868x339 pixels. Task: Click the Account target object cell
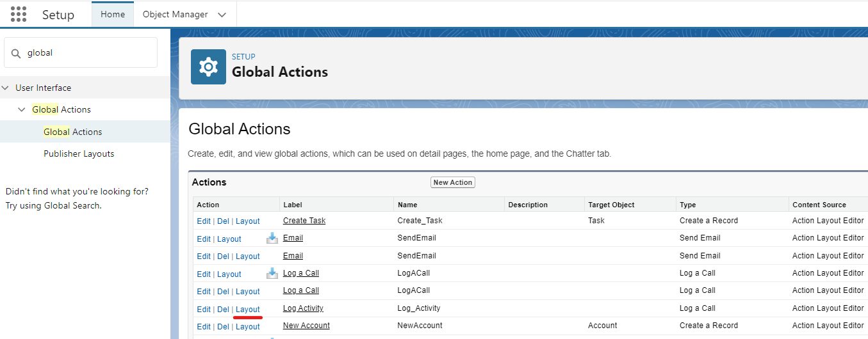tap(603, 326)
